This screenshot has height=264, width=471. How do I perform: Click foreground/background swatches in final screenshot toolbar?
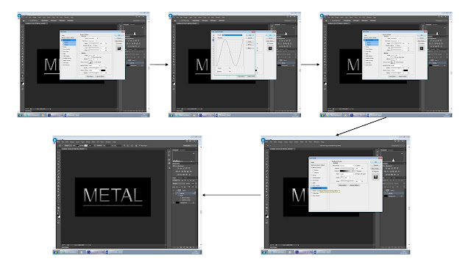[59, 216]
